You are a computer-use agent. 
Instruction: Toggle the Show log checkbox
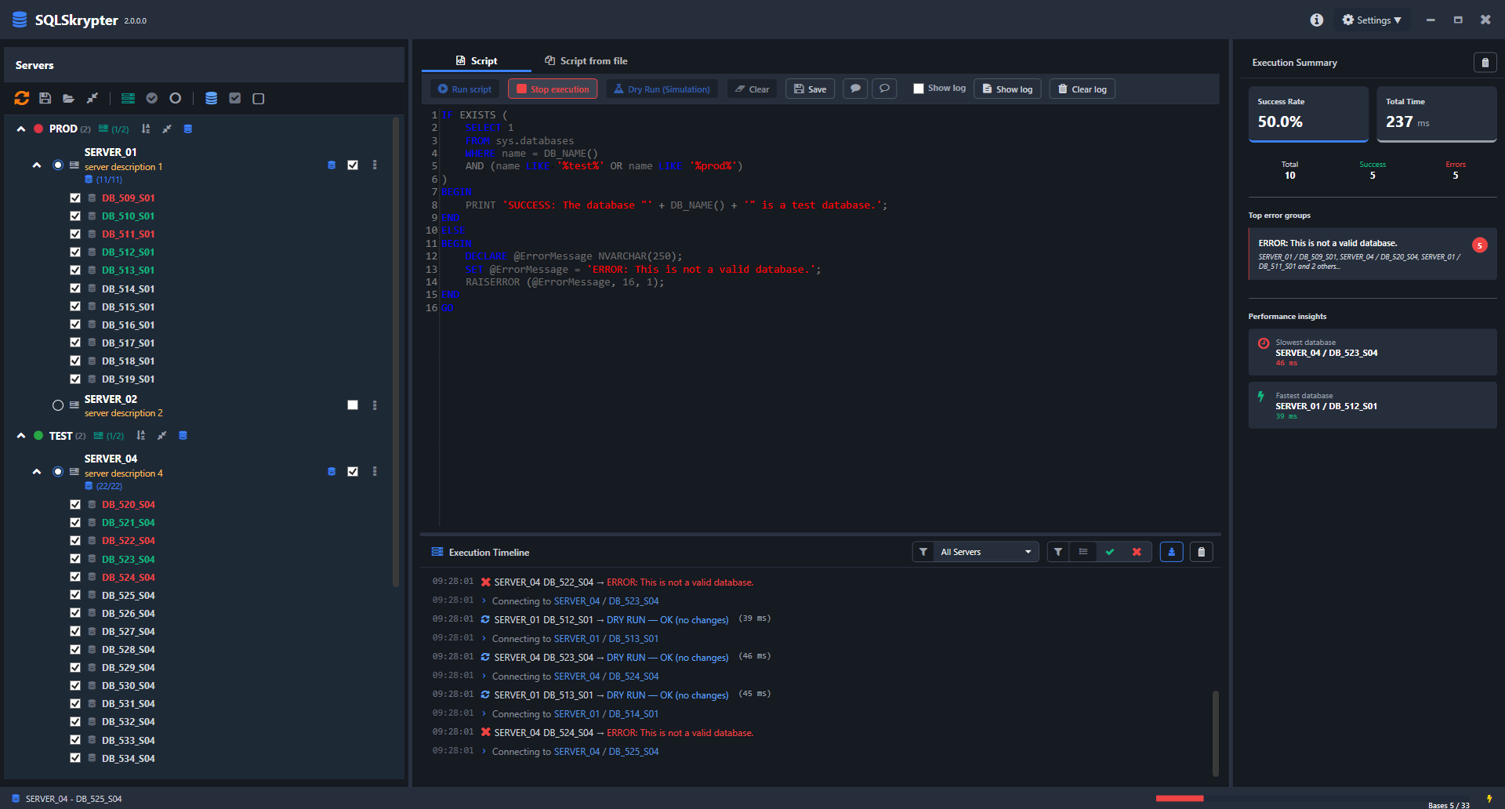click(x=919, y=89)
